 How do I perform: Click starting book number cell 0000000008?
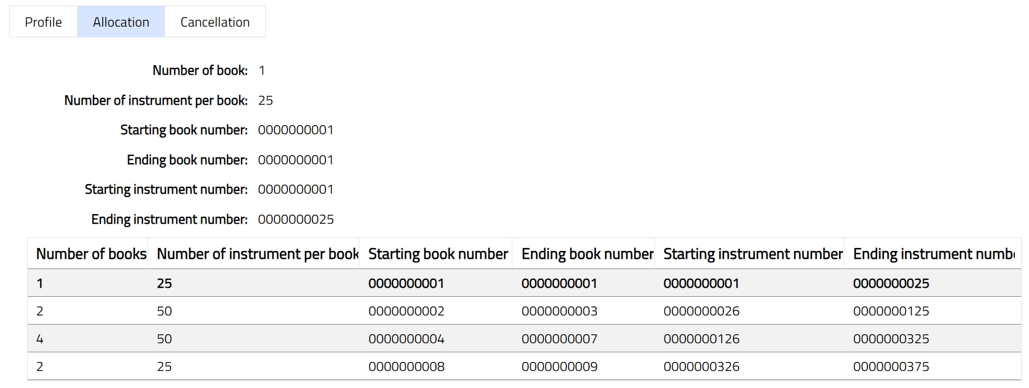click(406, 366)
